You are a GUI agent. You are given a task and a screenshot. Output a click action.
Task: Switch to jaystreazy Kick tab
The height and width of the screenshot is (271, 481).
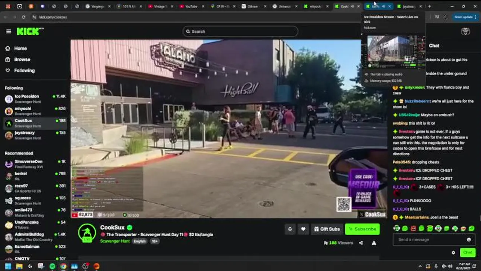coord(409,6)
